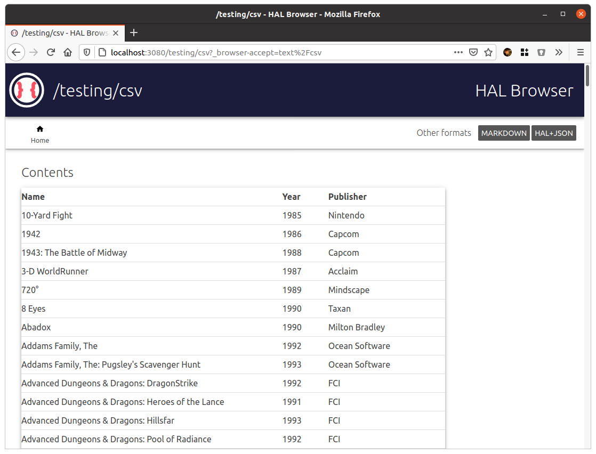The width and height of the screenshot is (596, 454).
Task: Click the grey shield extension icon
Action: click(541, 52)
